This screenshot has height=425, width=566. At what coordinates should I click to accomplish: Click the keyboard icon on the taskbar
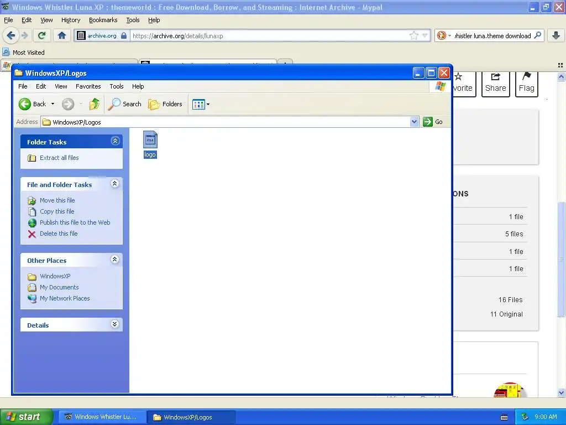pos(504,417)
